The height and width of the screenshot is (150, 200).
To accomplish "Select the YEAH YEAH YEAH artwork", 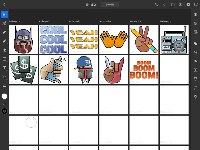I will [84, 39].
